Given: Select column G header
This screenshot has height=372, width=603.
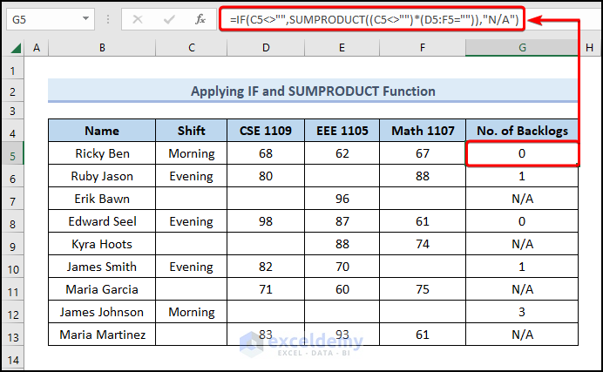Looking at the screenshot, I should pos(522,49).
